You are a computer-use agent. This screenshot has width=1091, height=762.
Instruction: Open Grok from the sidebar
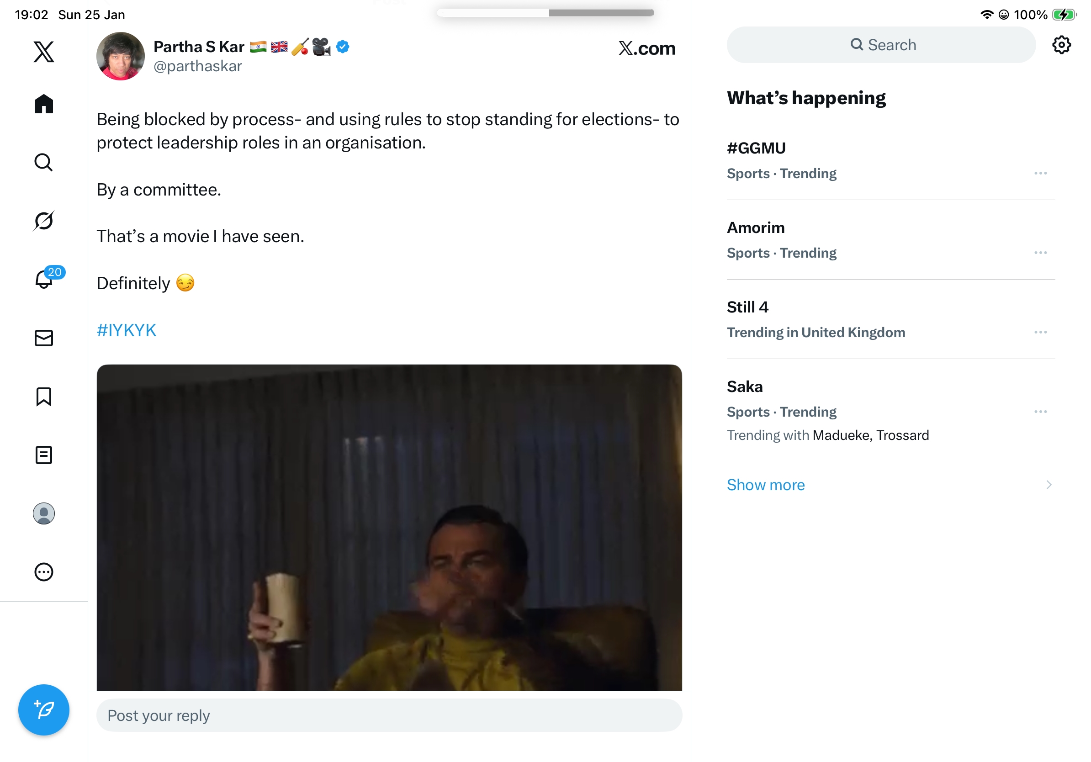(44, 221)
